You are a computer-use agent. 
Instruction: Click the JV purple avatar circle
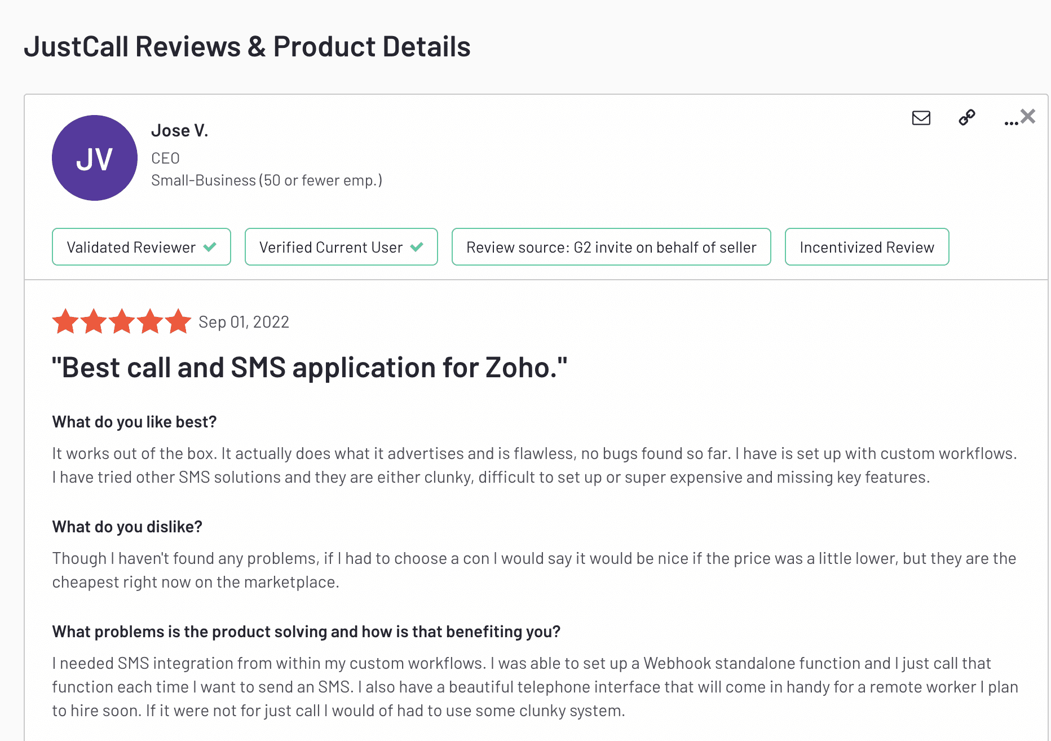tap(95, 158)
